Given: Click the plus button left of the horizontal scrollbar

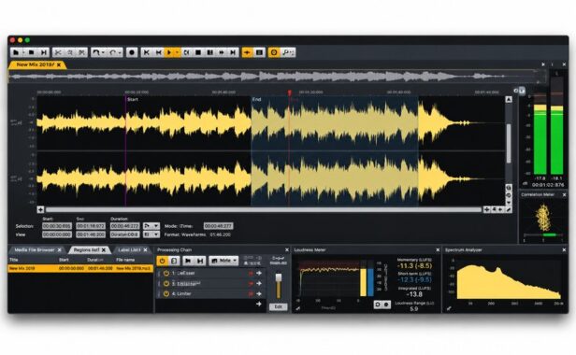Looking at the screenshot, I should click(x=40, y=209).
